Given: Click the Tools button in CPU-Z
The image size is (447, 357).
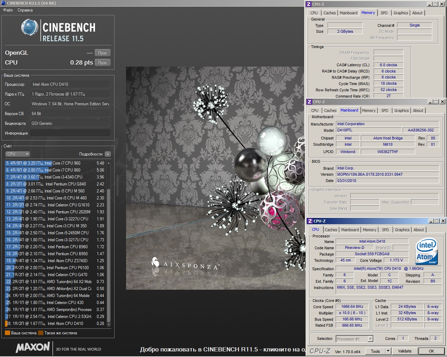Looking at the screenshot, I should click(375, 351).
